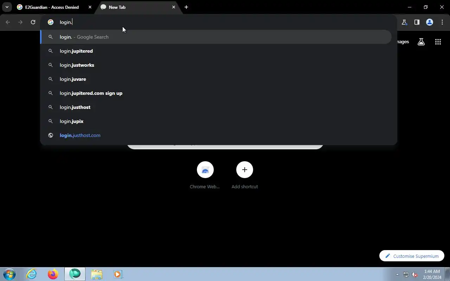Open the profile avatar menu
The image size is (450, 281).
[x=429, y=22]
